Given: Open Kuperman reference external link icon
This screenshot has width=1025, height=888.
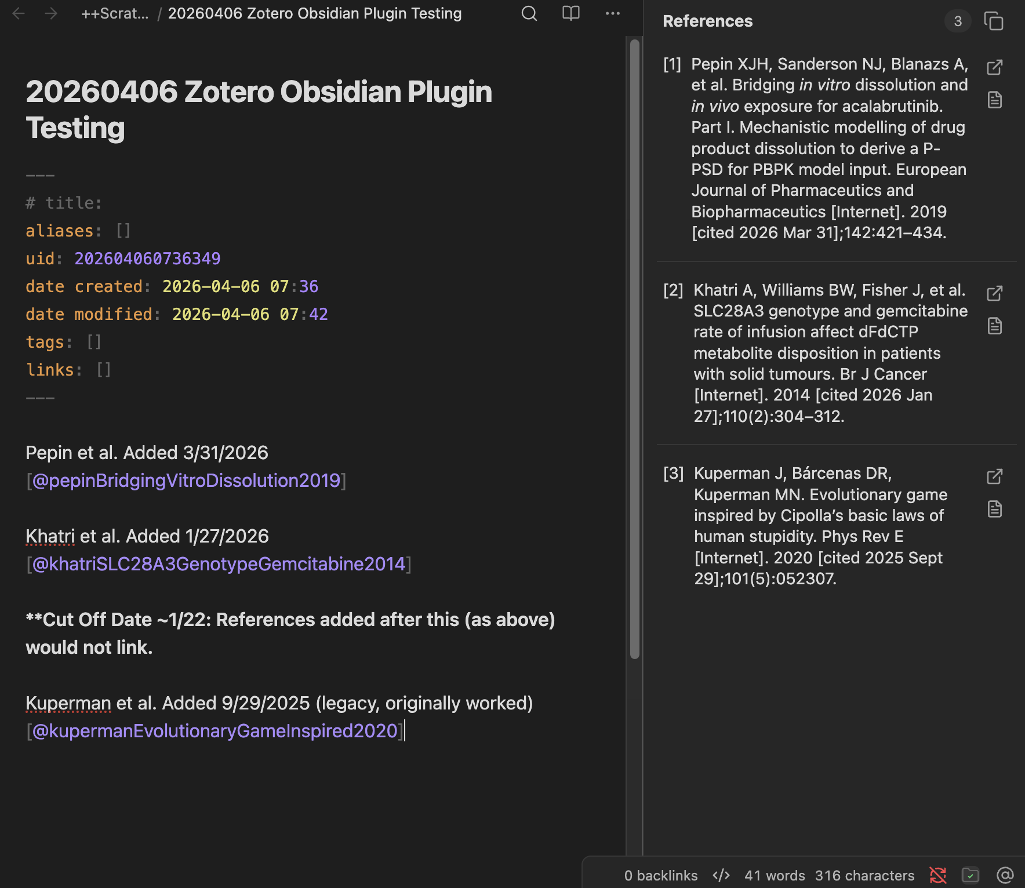Looking at the screenshot, I should [994, 476].
